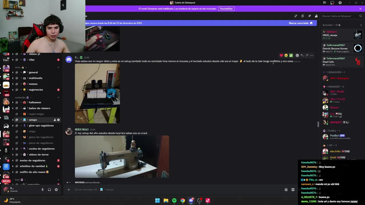
Task: Open the add reaction emoji picker
Action: (x=297, y=56)
